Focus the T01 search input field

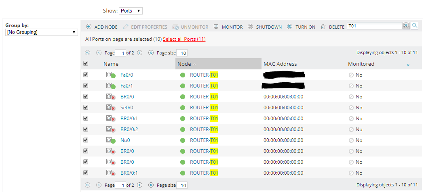[x=375, y=26]
